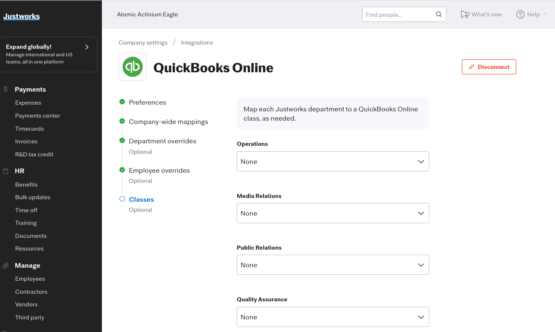Click the search magnifier icon
The image size is (555, 332).
438,14
